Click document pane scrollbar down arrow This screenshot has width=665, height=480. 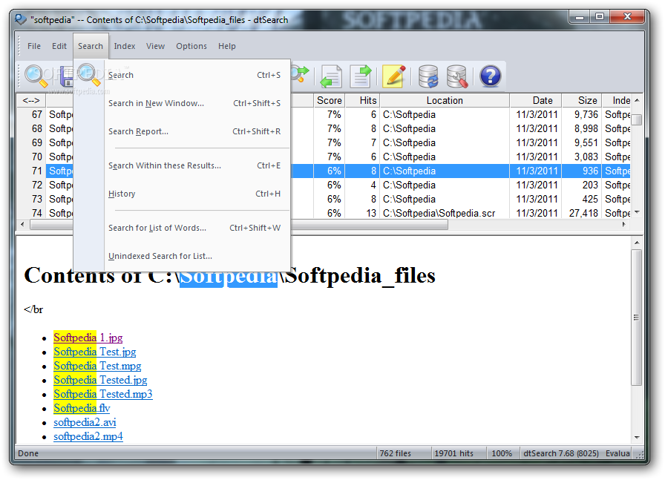coord(637,437)
